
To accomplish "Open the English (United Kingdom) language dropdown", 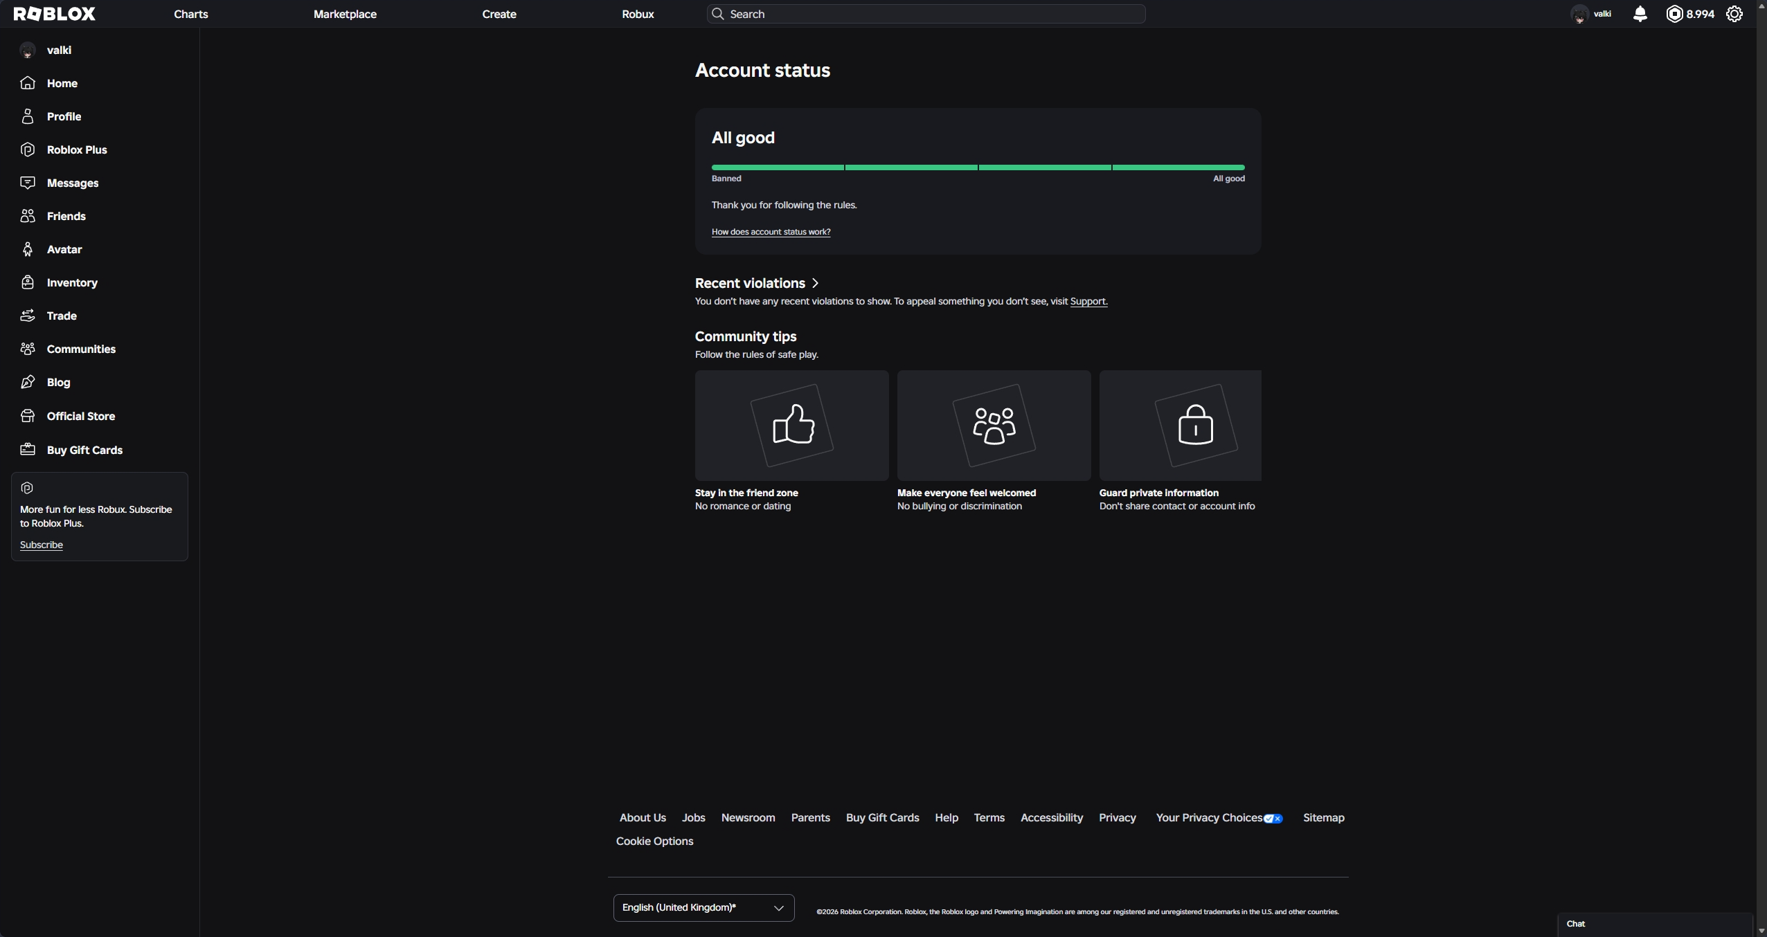I will tap(703, 907).
